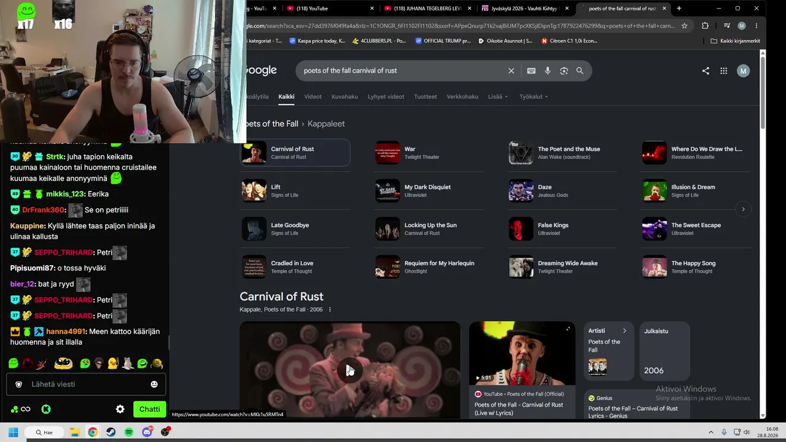Play the large Carnival of Rust video
This screenshot has height=442, width=786.
[350, 370]
